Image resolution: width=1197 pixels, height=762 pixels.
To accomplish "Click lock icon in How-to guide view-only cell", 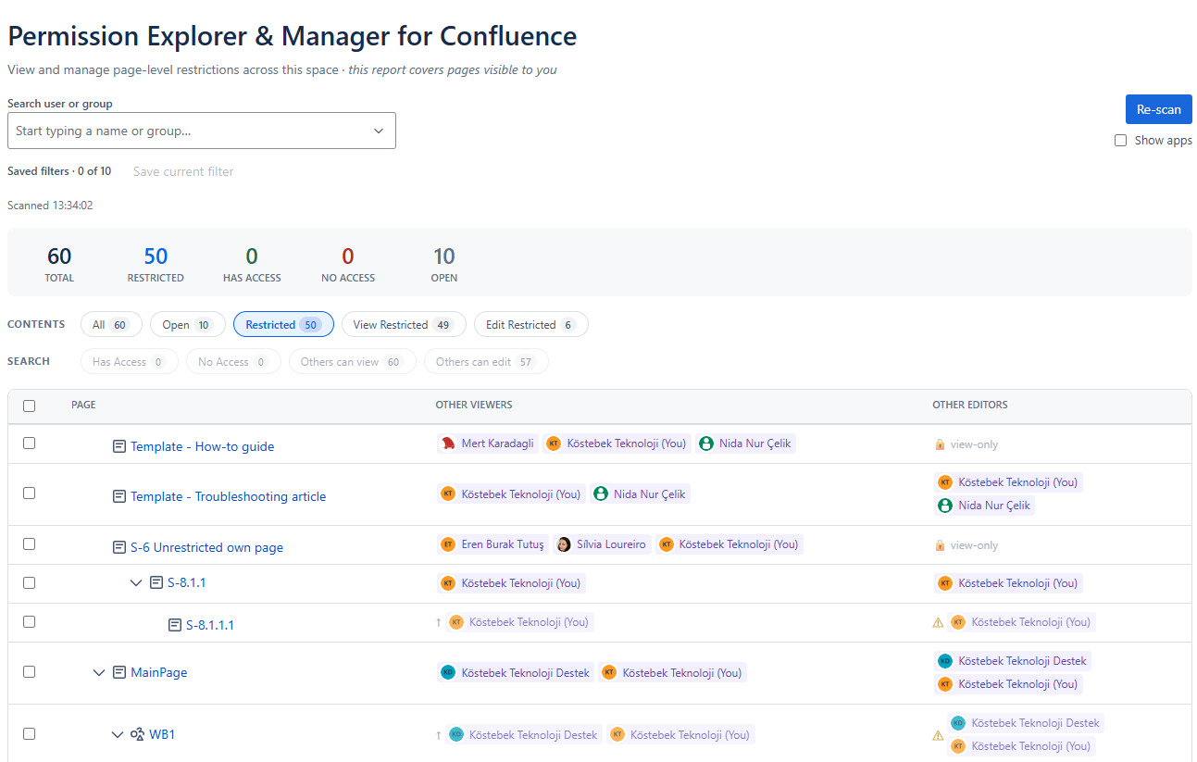I will [940, 444].
